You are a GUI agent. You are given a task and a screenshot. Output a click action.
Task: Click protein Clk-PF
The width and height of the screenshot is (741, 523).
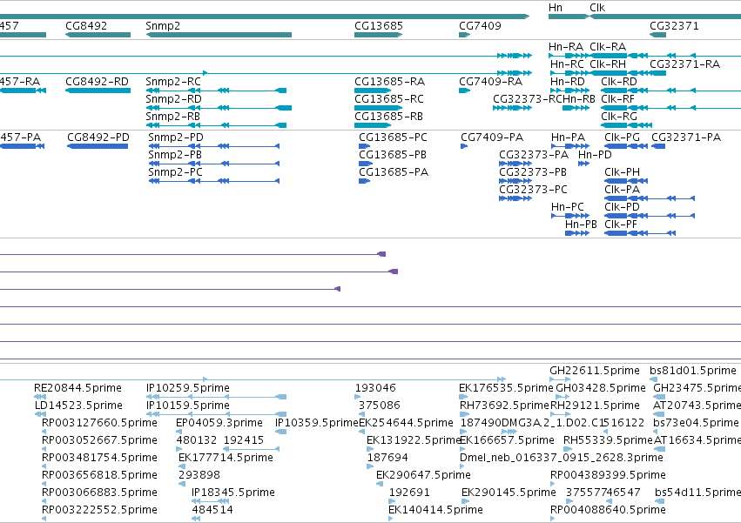[x=621, y=225]
